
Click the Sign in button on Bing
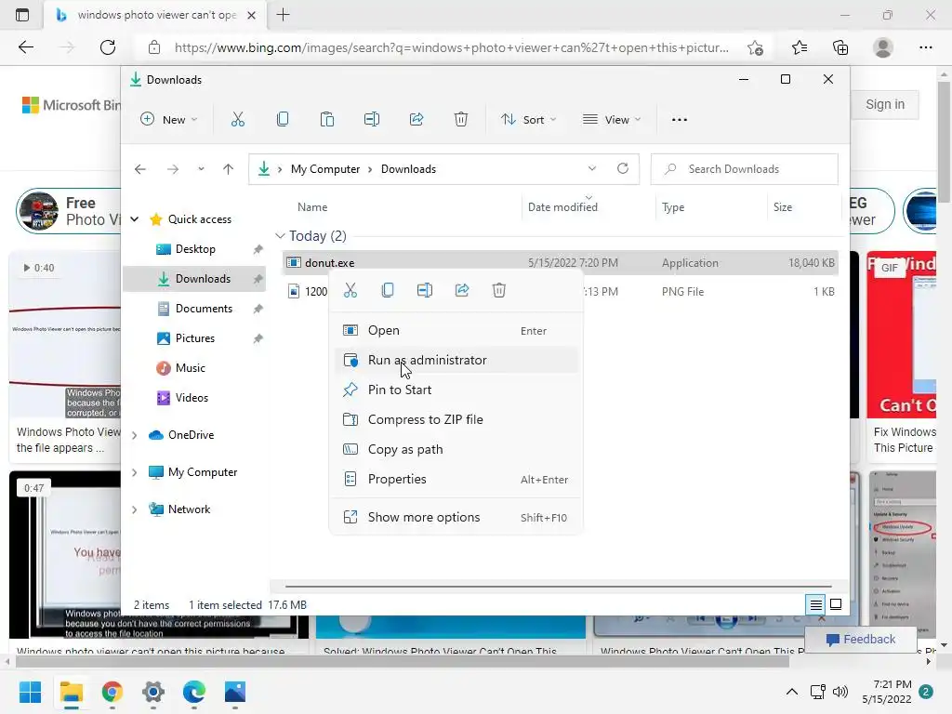click(x=885, y=104)
